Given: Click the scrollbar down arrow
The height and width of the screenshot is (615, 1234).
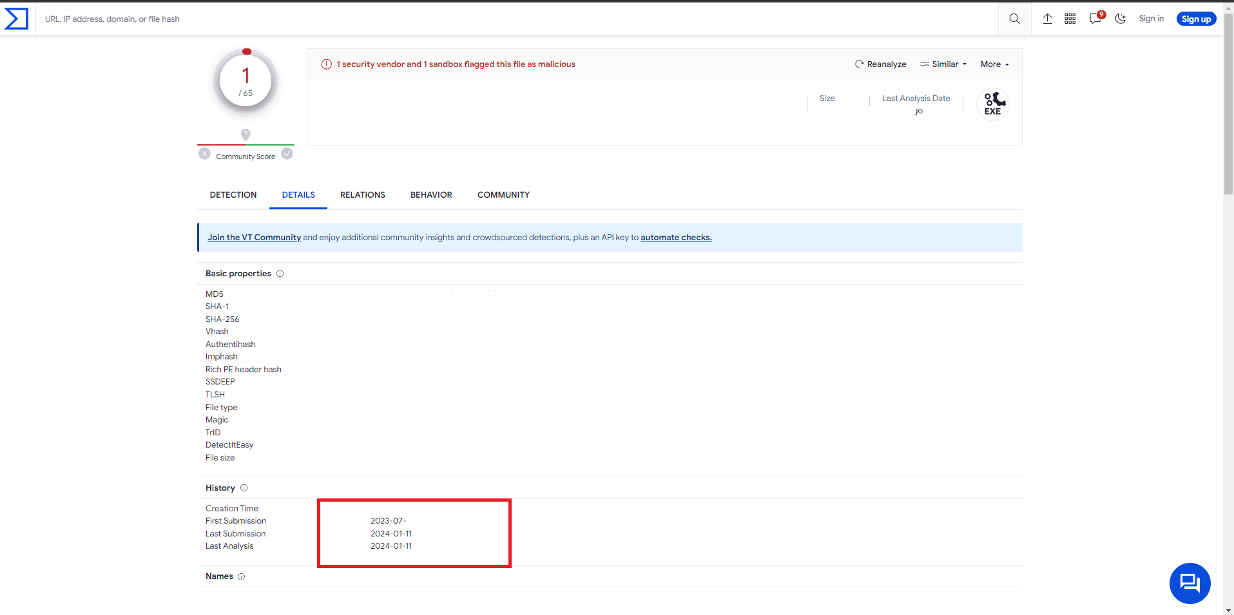Looking at the screenshot, I should click(1228, 610).
